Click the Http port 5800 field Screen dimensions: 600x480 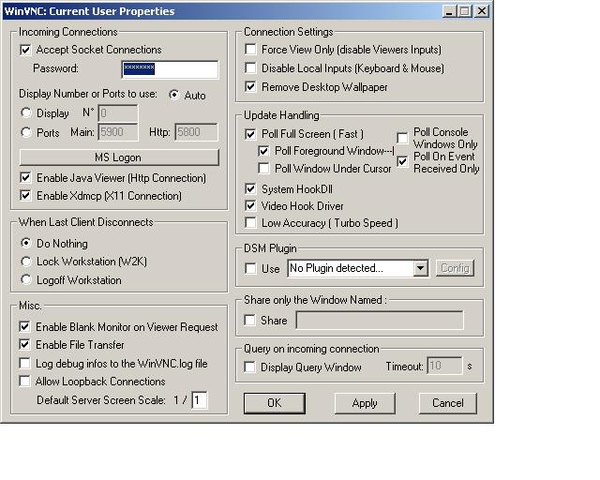196,132
